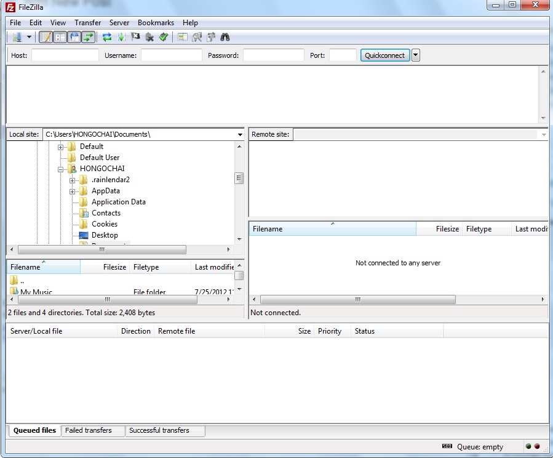
Task: Open the View menu
Action: click(58, 23)
